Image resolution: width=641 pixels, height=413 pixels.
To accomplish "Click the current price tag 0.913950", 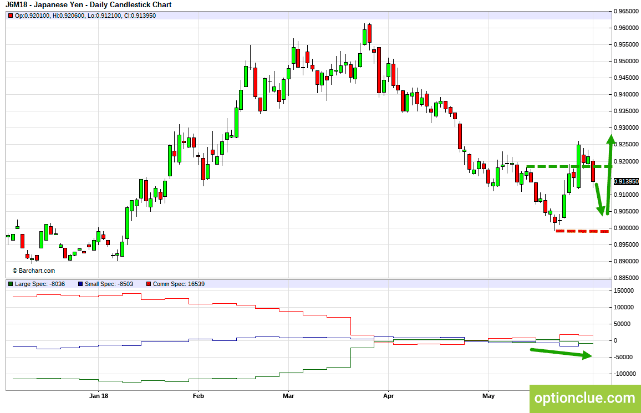I will tap(626, 181).
